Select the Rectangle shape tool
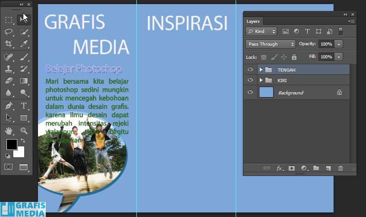 click(24, 118)
